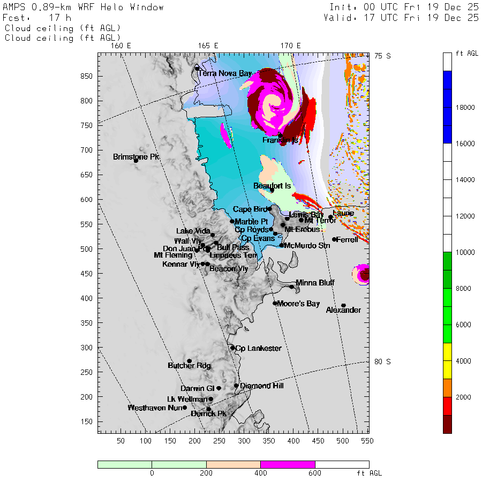Click the blue band on the vertical color scale

point(447,107)
